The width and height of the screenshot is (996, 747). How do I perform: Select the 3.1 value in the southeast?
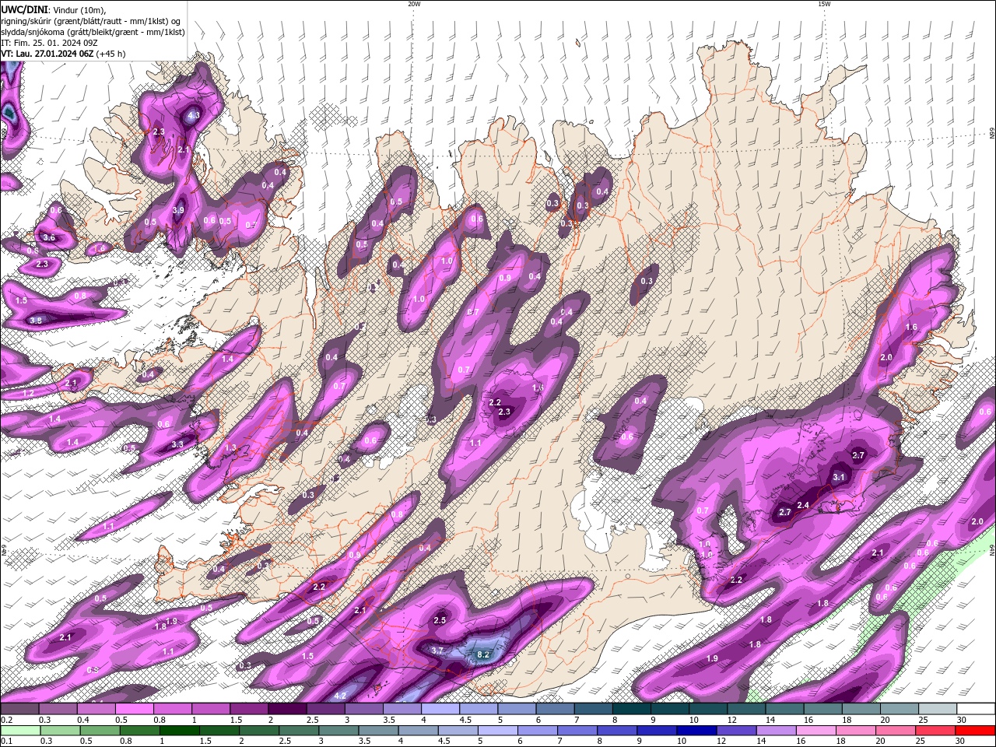click(839, 477)
